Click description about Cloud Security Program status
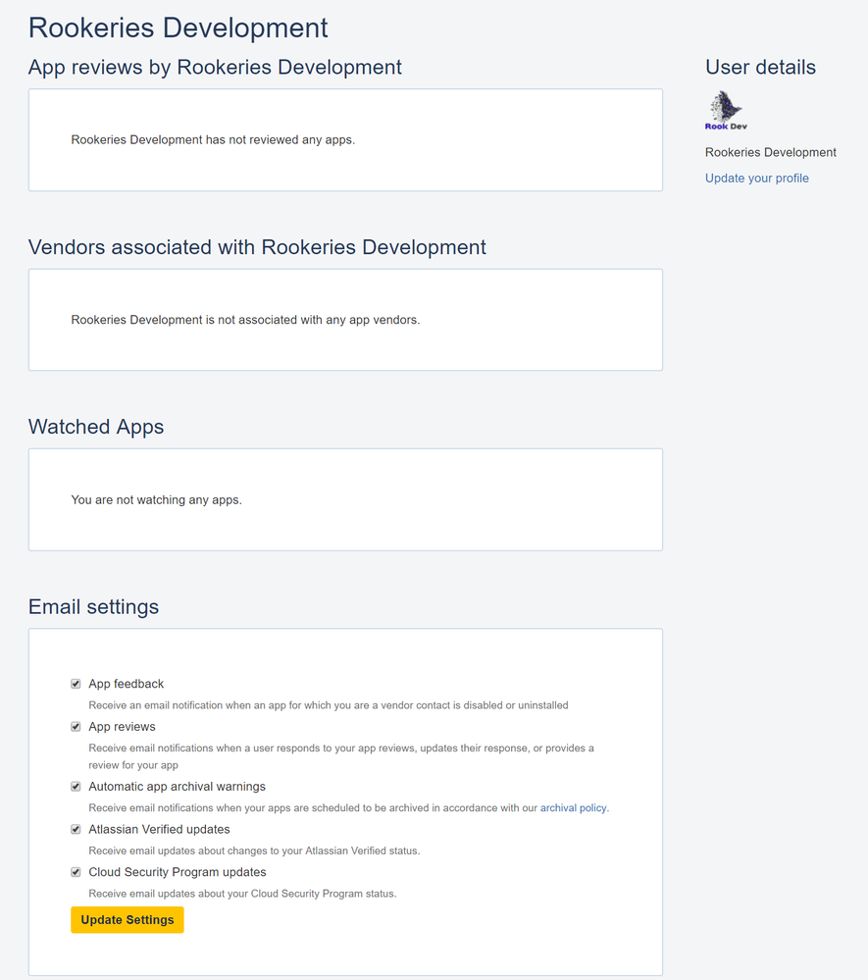Screen dimensions: 868x980 coord(242,894)
